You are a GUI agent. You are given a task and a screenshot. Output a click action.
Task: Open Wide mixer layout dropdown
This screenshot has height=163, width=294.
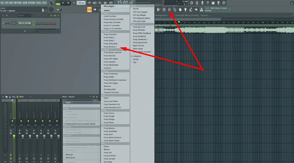pos(25,97)
